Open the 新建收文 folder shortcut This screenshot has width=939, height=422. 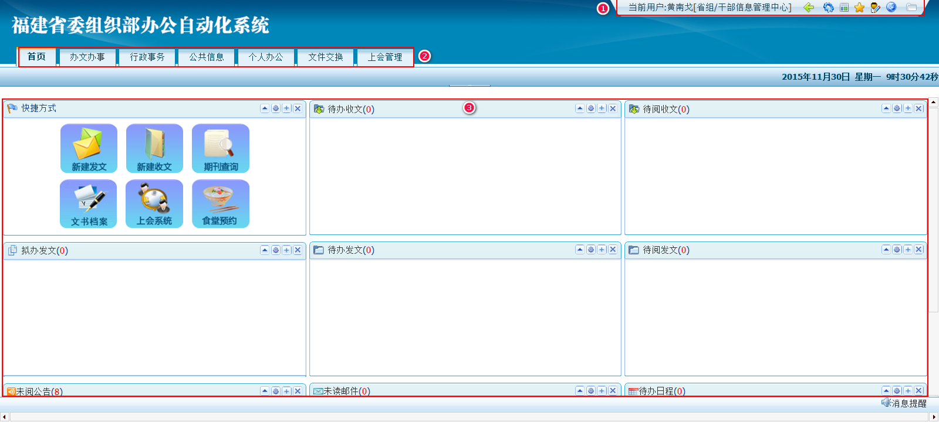154,148
